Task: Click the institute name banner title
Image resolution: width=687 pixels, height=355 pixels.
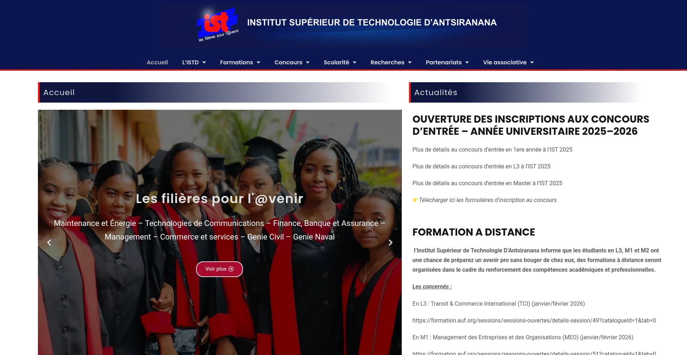Action: 372,23
